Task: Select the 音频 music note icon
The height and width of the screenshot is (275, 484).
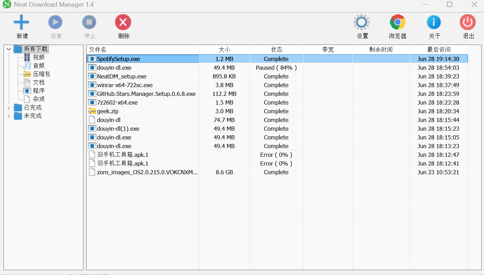Action: tap(27, 66)
